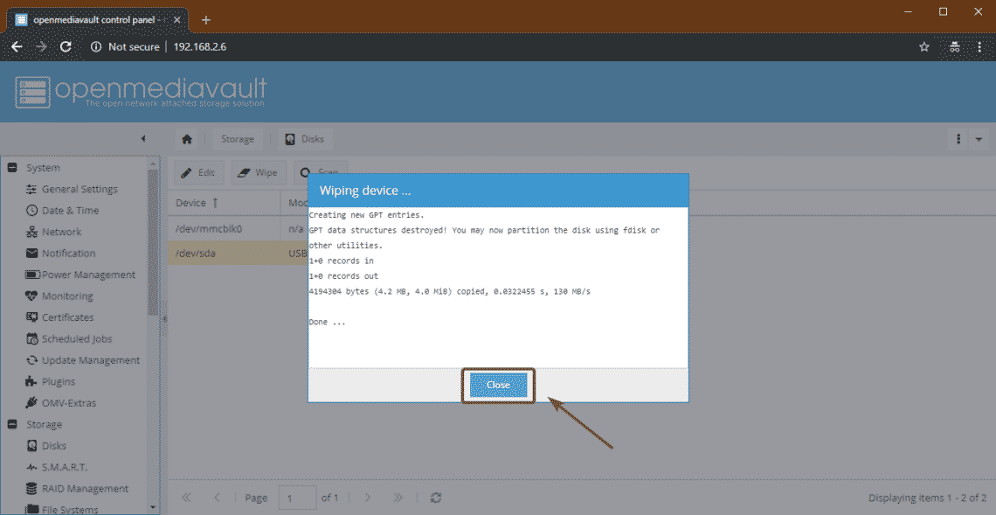Click the Edit button in toolbar

[x=199, y=172]
